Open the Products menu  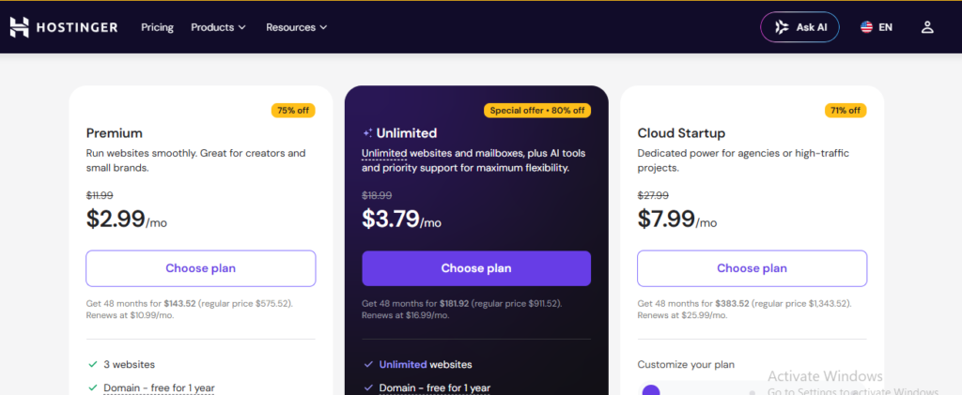(218, 27)
